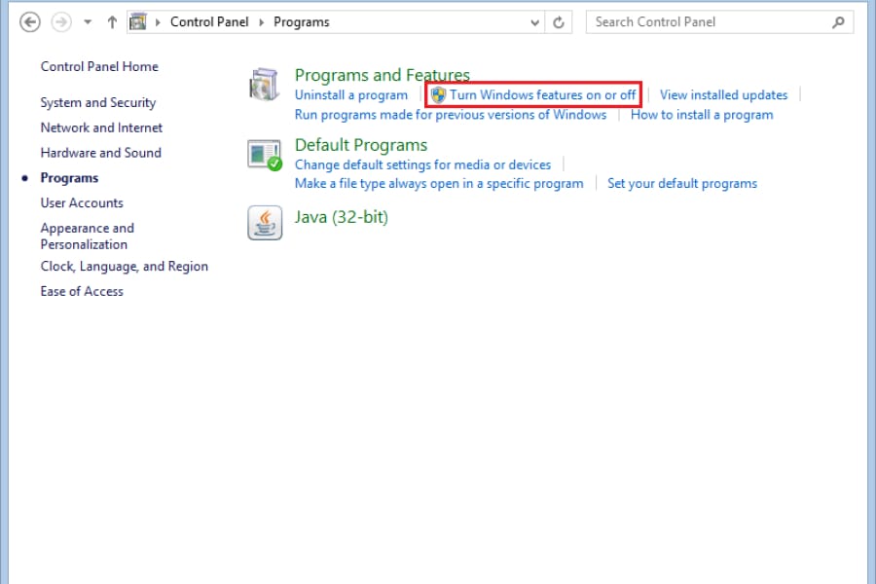Open Turn Windows features on or off

[x=542, y=95]
